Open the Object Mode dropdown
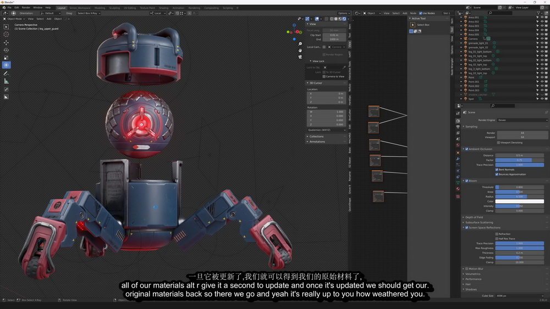This screenshot has width=550, height=309. point(14,19)
